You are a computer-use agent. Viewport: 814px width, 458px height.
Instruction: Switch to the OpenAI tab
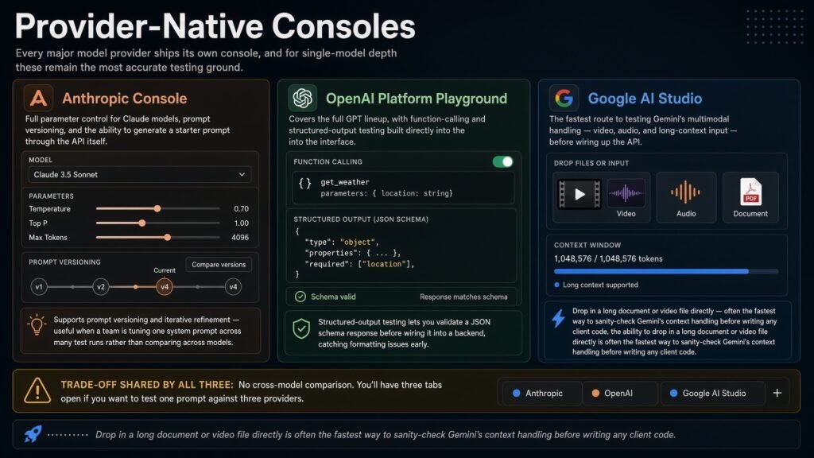619,393
